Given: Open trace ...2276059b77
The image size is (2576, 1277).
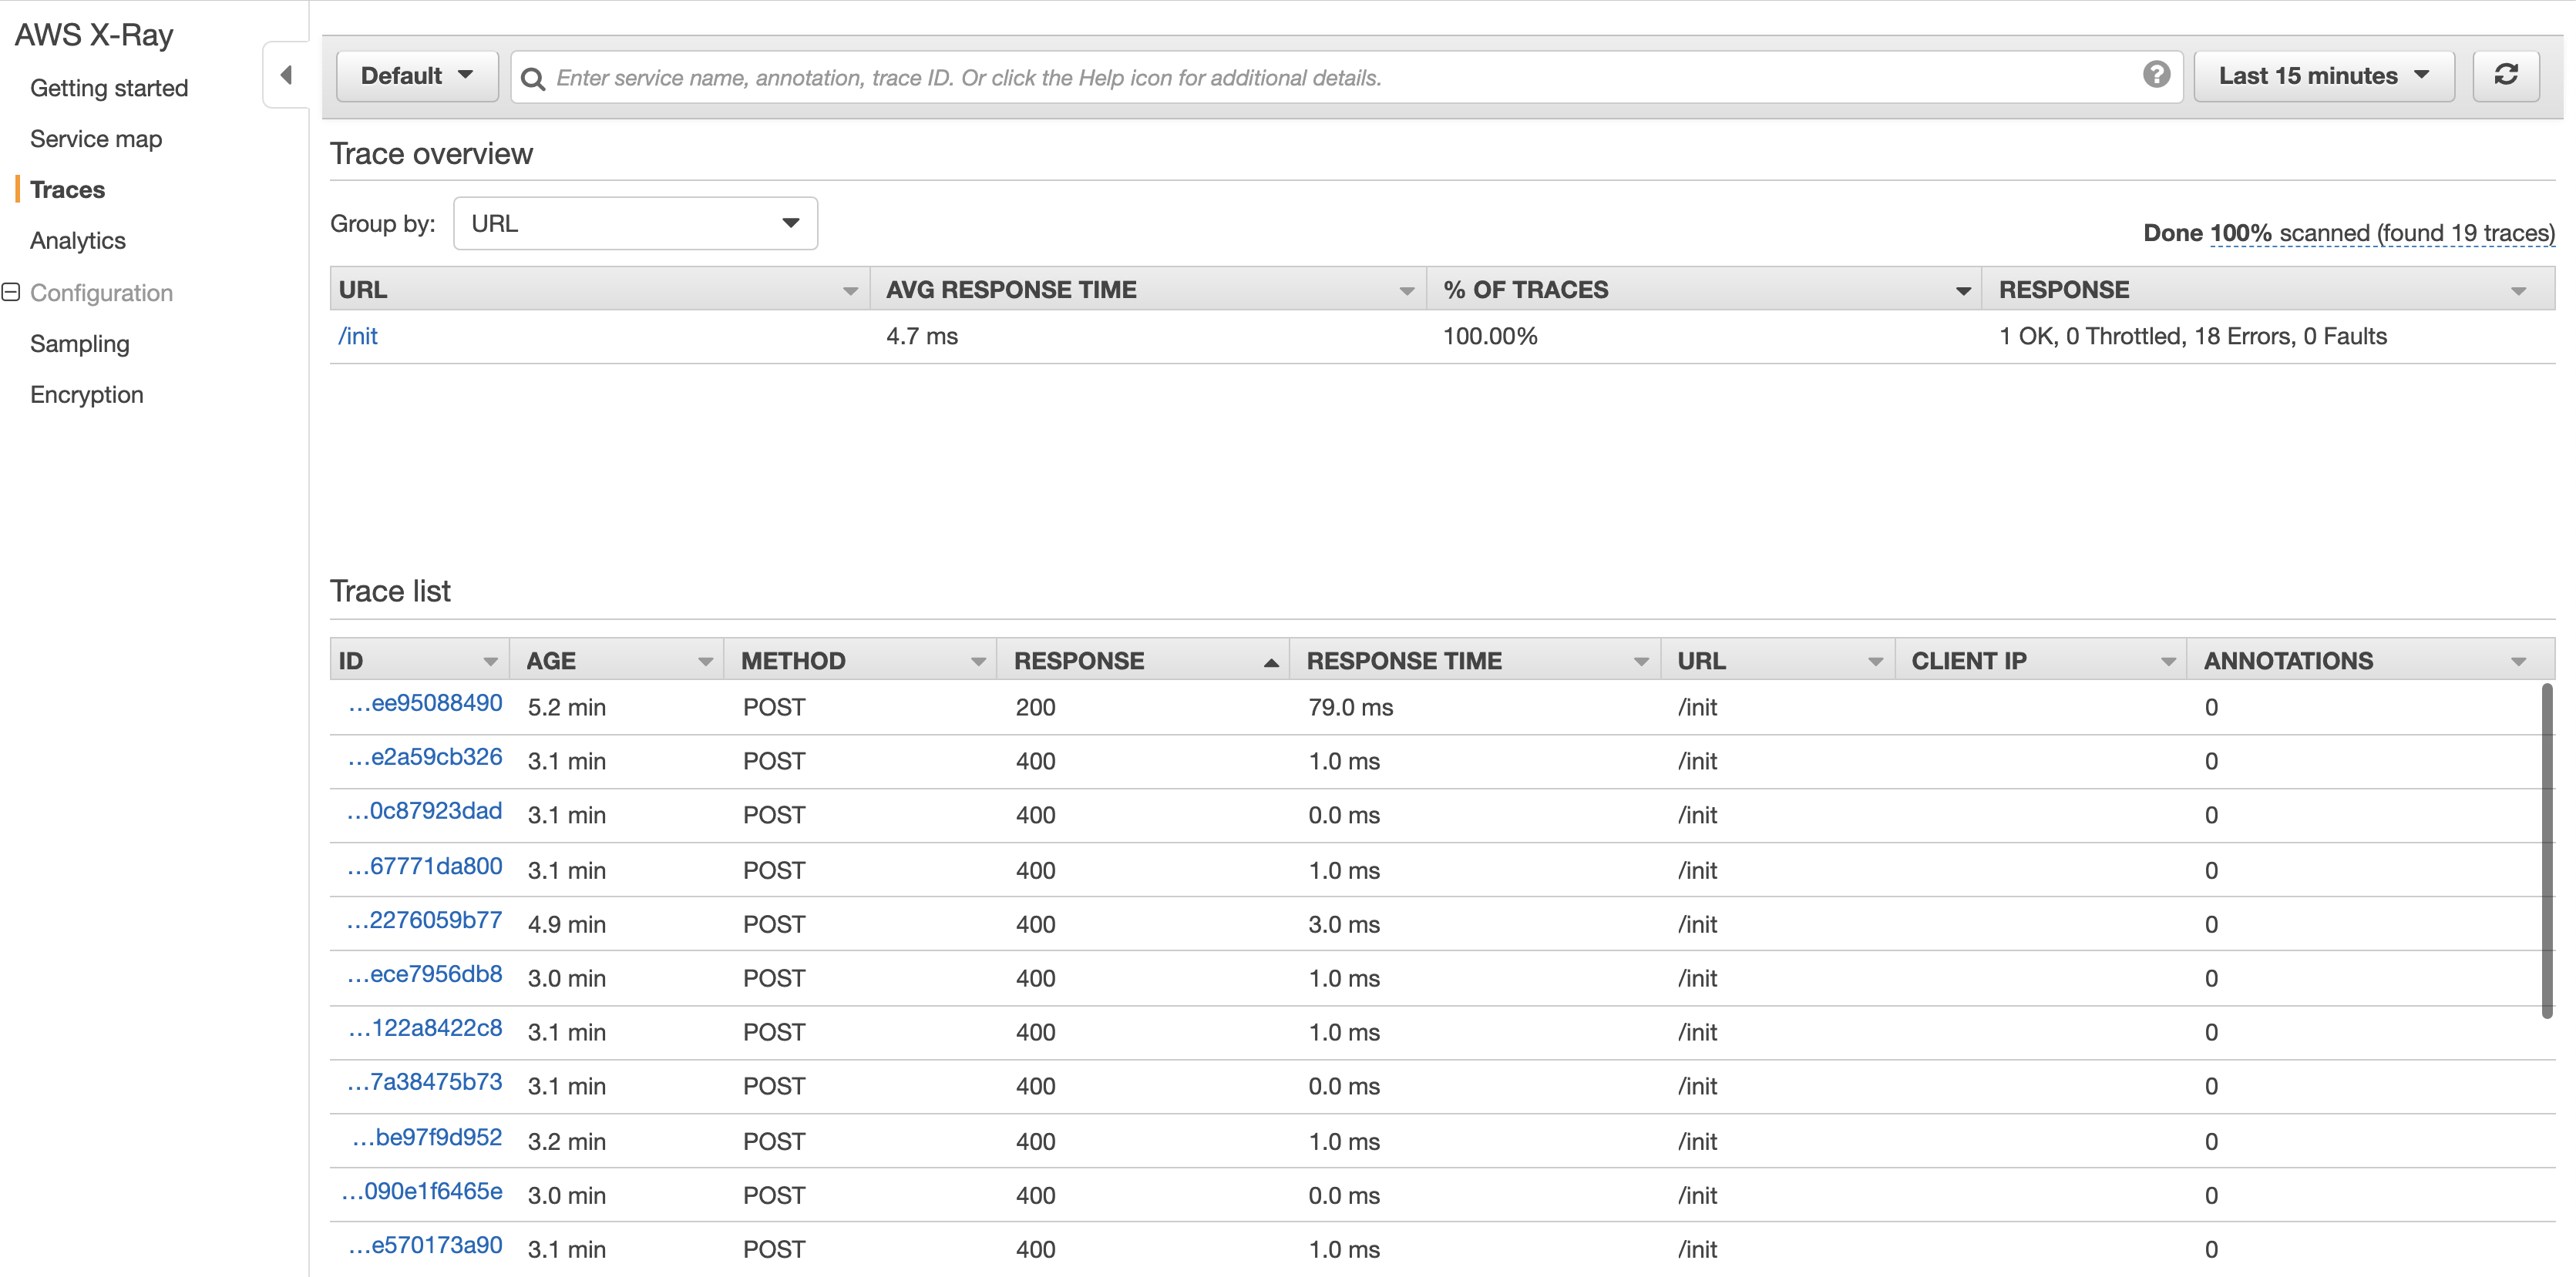Looking at the screenshot, I should click(x=425, y=920).
